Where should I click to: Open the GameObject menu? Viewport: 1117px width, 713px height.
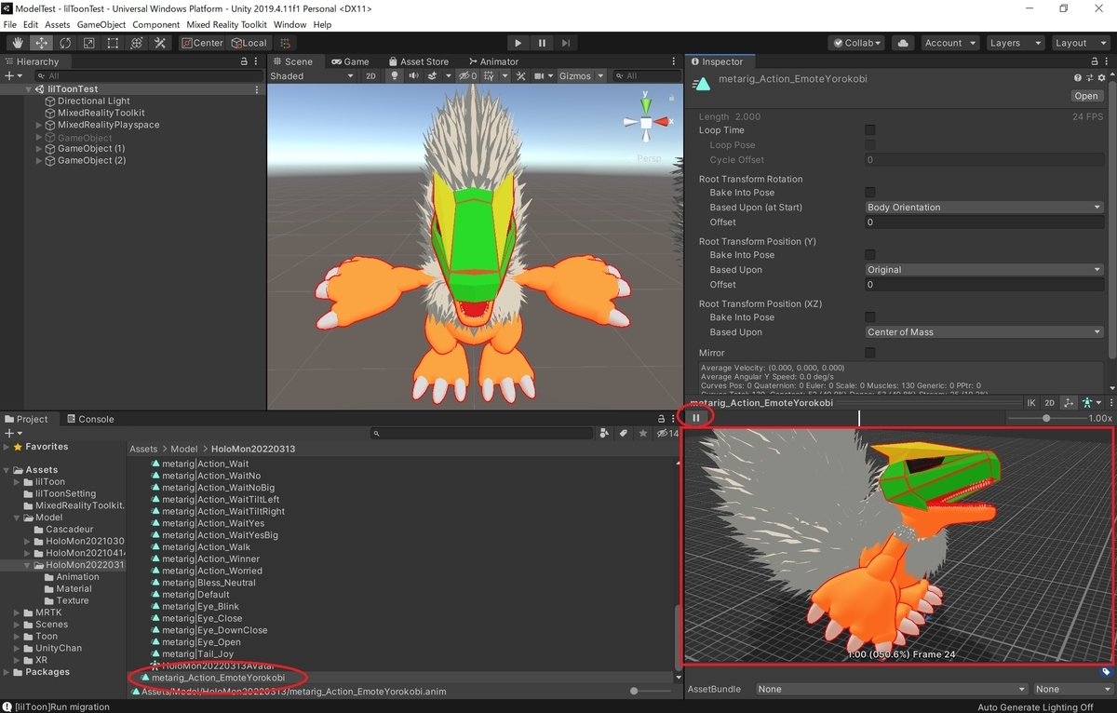(101, 24)
